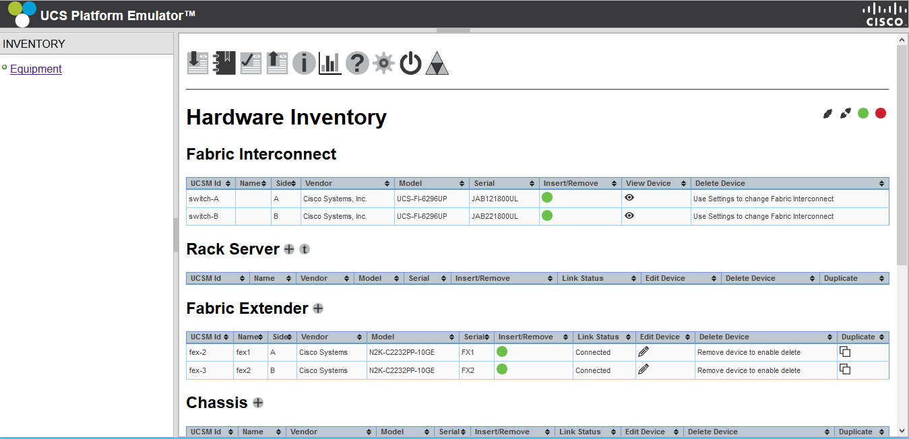This screenshot has width=909, height=439.
Task: Sort Fabric Extender table by Model
Action: [x=413, y=337]
